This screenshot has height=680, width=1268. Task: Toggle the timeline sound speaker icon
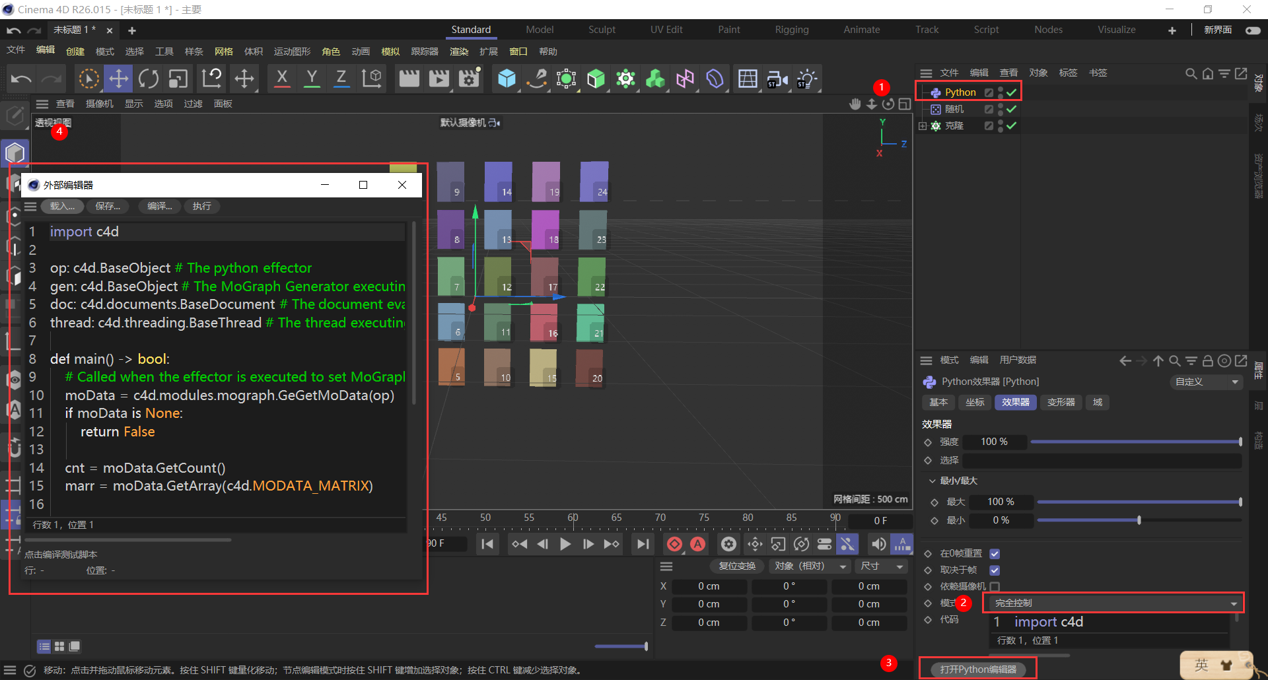[878, 544]
